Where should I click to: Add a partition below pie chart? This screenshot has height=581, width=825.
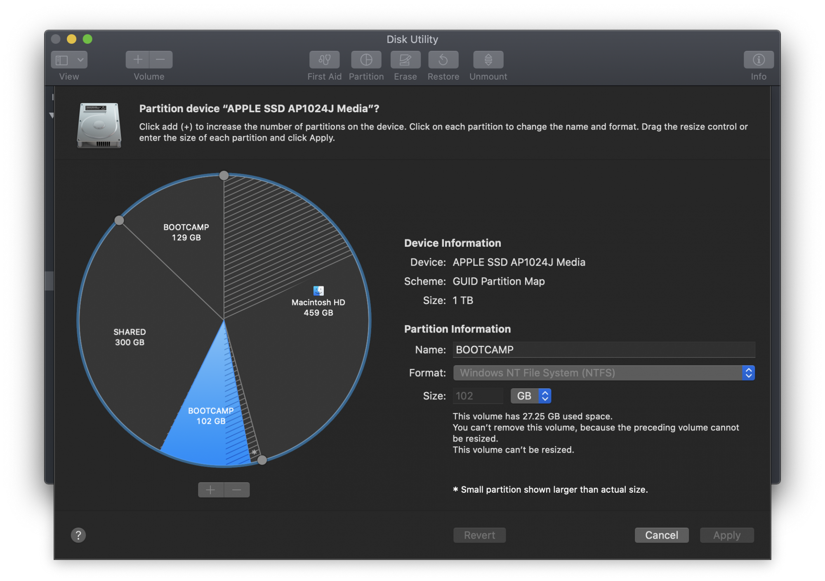click(x=211, y=490)
